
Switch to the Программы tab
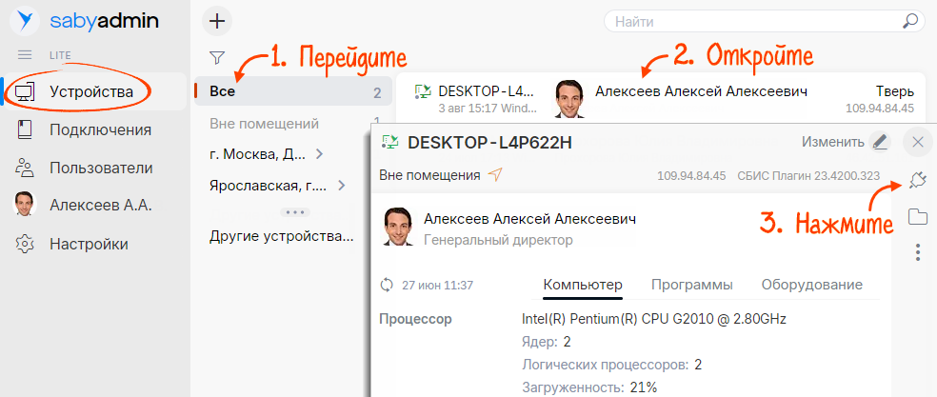tap(691, 285)
